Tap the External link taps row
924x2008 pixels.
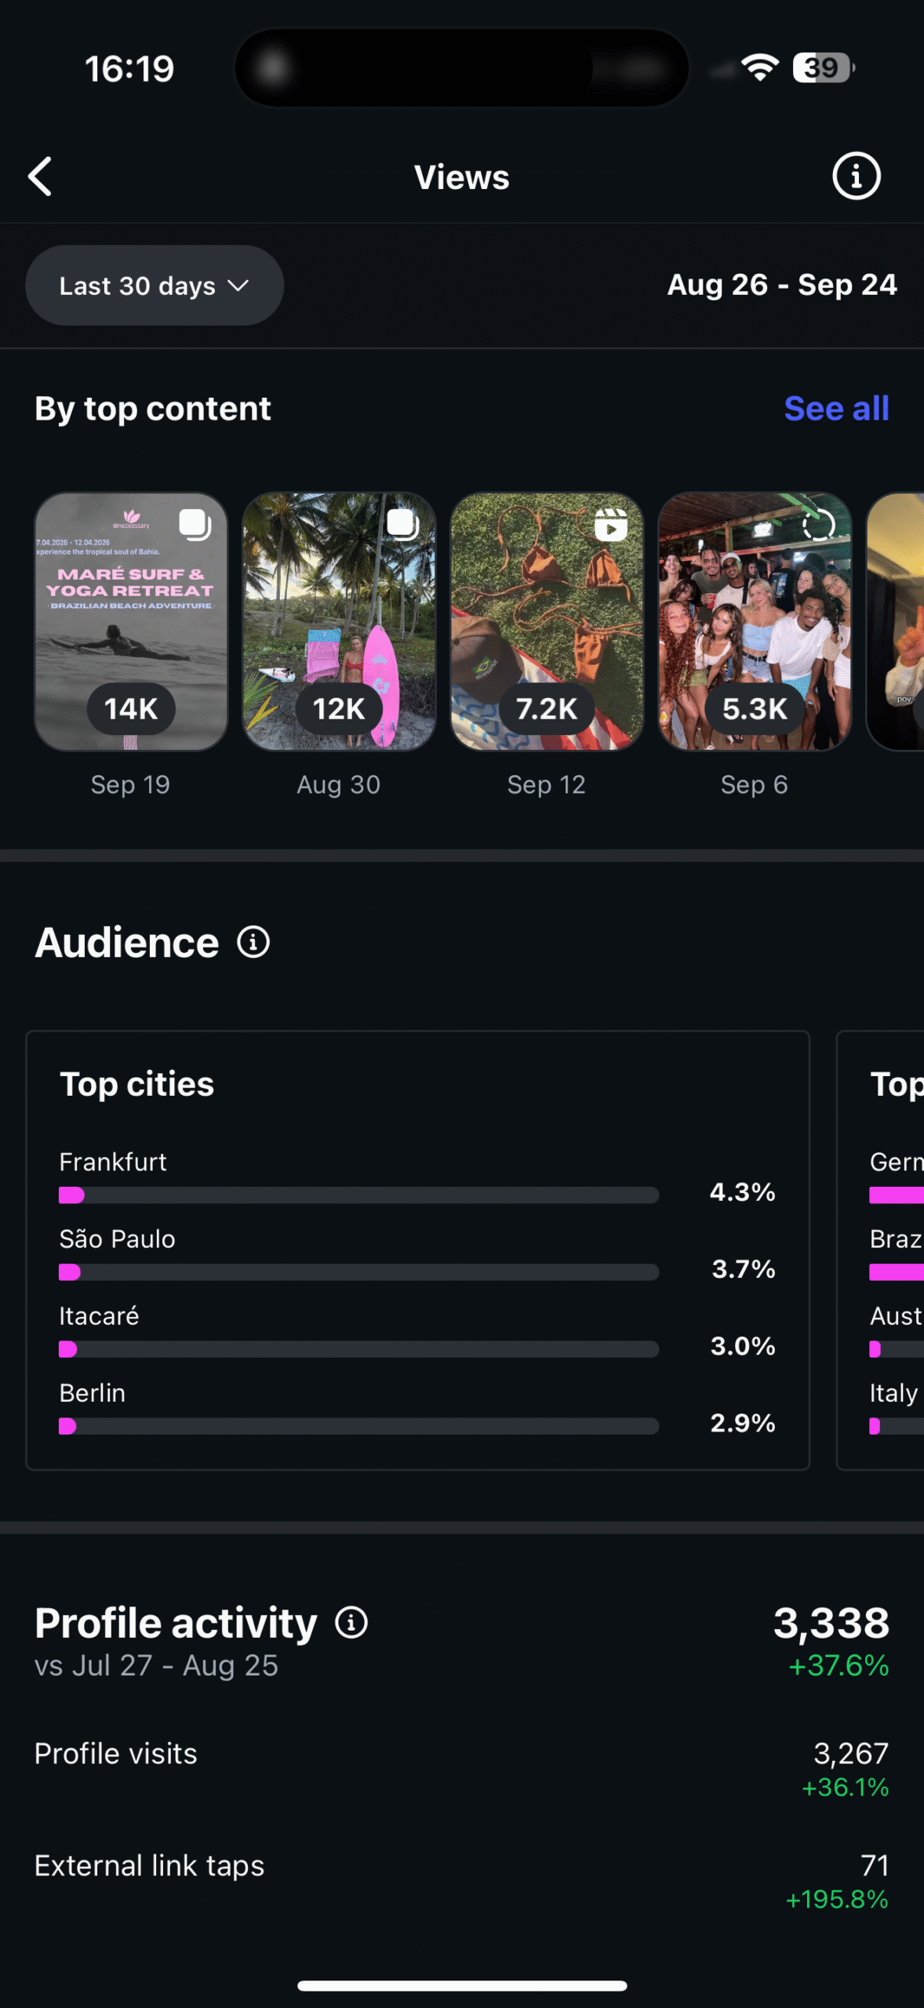(x=461, y=1880)
